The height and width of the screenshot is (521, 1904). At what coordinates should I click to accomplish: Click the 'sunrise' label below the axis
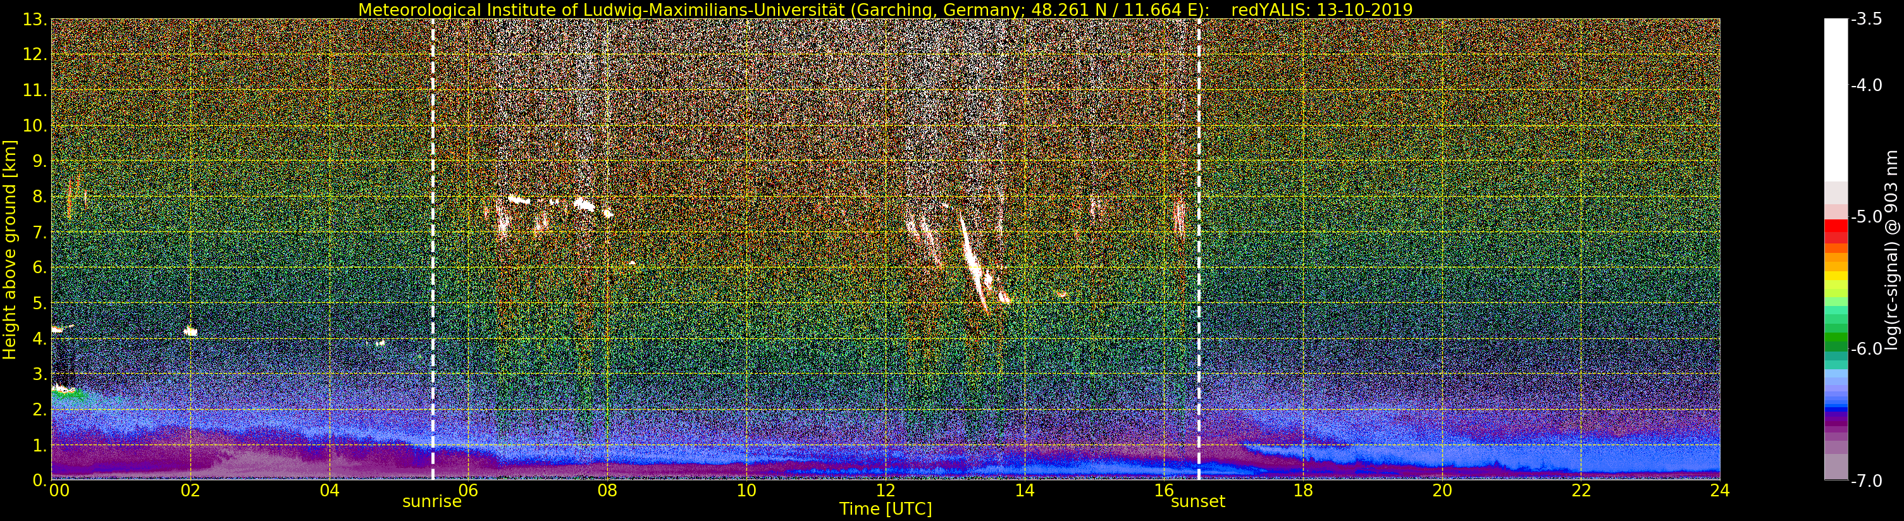pos(431,502)
